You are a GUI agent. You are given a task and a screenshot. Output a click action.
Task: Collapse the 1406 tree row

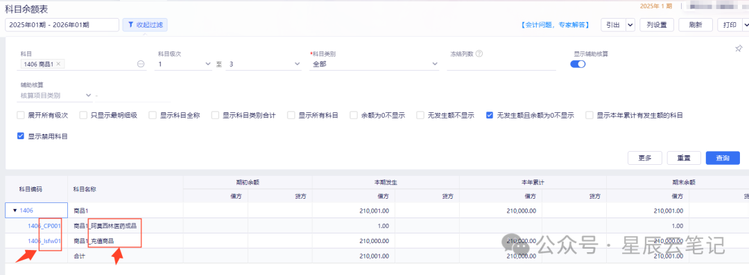(x=15, y=210)
